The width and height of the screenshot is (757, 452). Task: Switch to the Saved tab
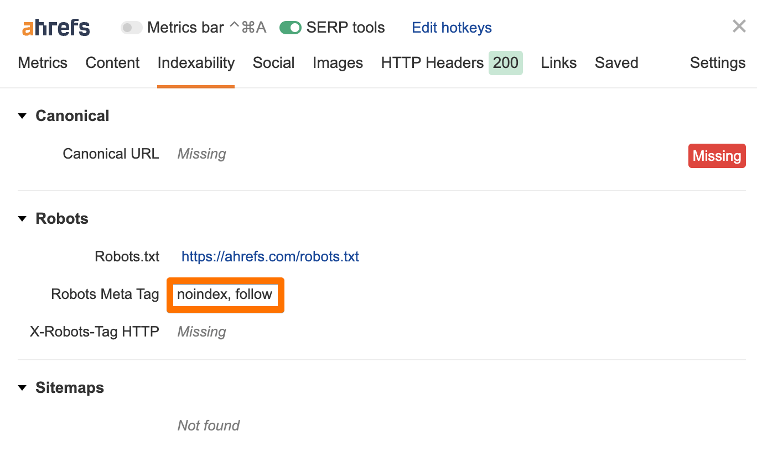click(616, 62)
